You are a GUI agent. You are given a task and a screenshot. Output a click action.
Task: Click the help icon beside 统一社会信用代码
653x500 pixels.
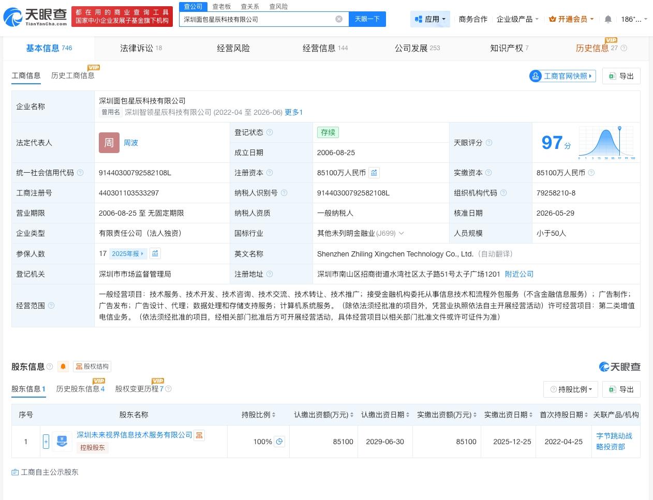pyautogui.click(x=80, y=173)
